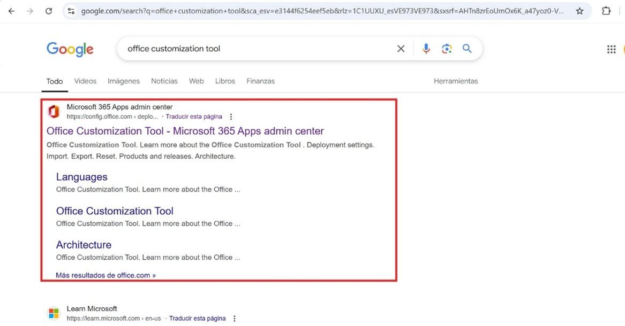Submit search with the magnifying glass
The image size is (625, 326).
(467, 49)
